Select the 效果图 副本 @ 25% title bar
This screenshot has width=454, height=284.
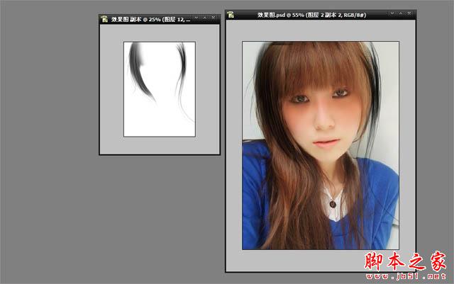(x=160, y=19)
